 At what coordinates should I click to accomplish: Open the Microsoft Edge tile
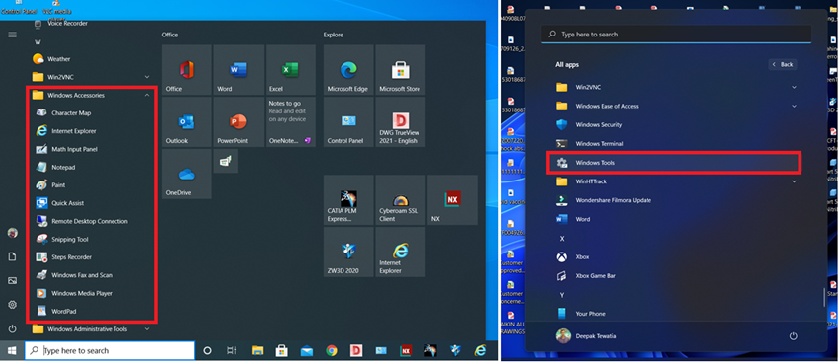click(348, 70)
